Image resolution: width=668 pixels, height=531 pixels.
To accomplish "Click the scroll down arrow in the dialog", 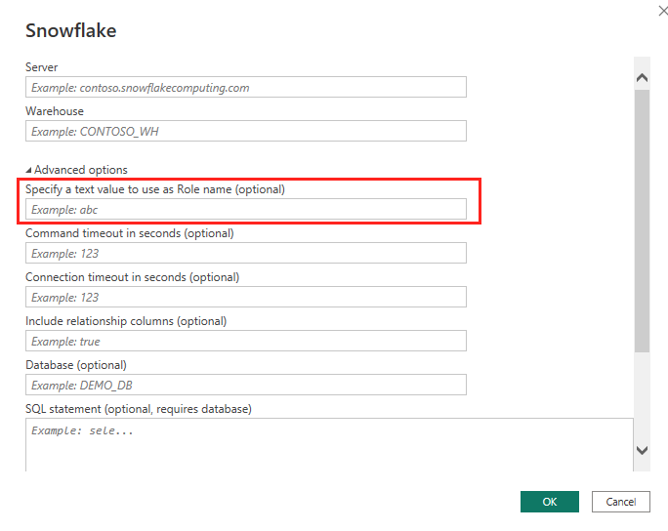I will 642,450.
